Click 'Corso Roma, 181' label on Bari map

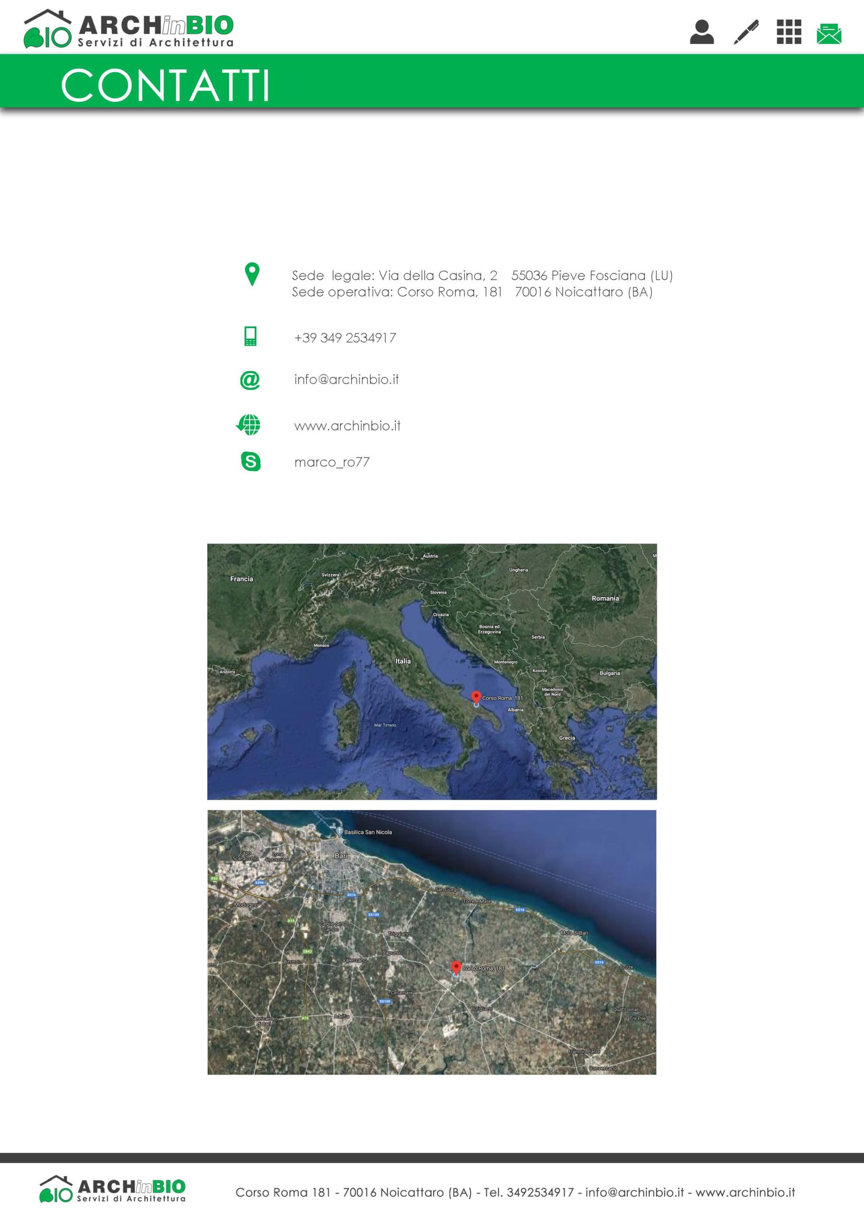pyautogui.click(x=483, y=968)
